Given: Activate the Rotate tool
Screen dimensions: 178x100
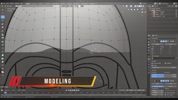Looking at the screenshot, I should point(3,20).
